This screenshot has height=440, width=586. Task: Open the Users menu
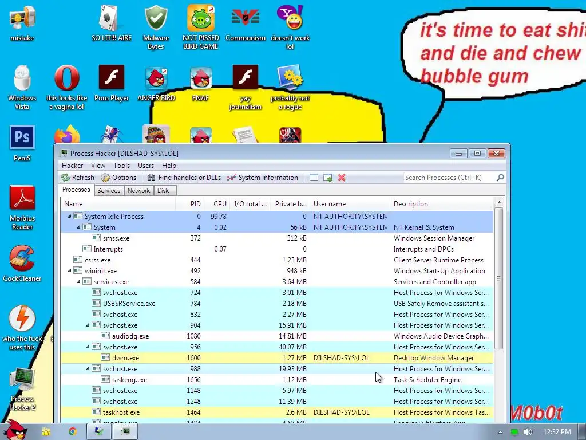pos(146,166)
